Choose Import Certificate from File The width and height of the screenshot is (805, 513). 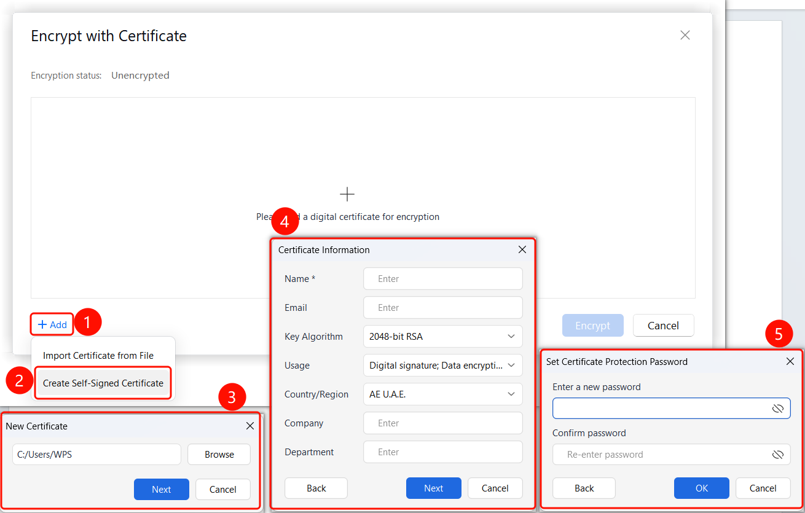click(98, 355)
